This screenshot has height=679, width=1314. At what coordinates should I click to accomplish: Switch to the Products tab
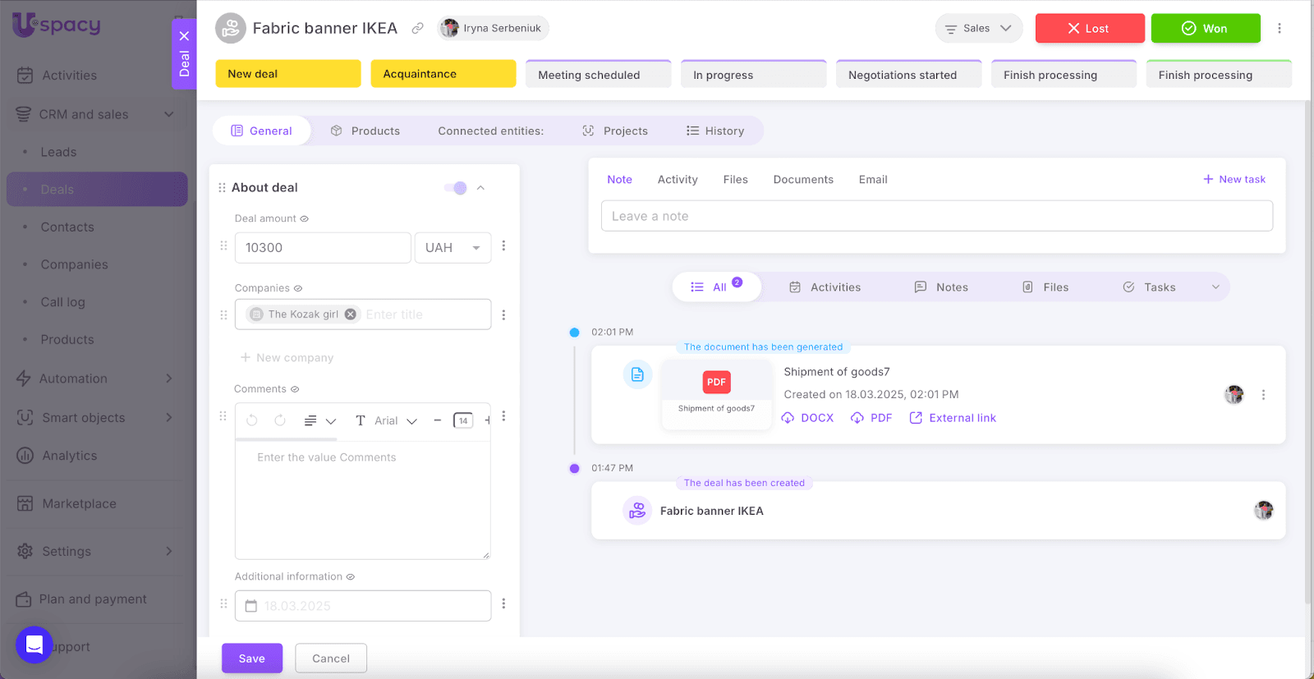(365, 131)
